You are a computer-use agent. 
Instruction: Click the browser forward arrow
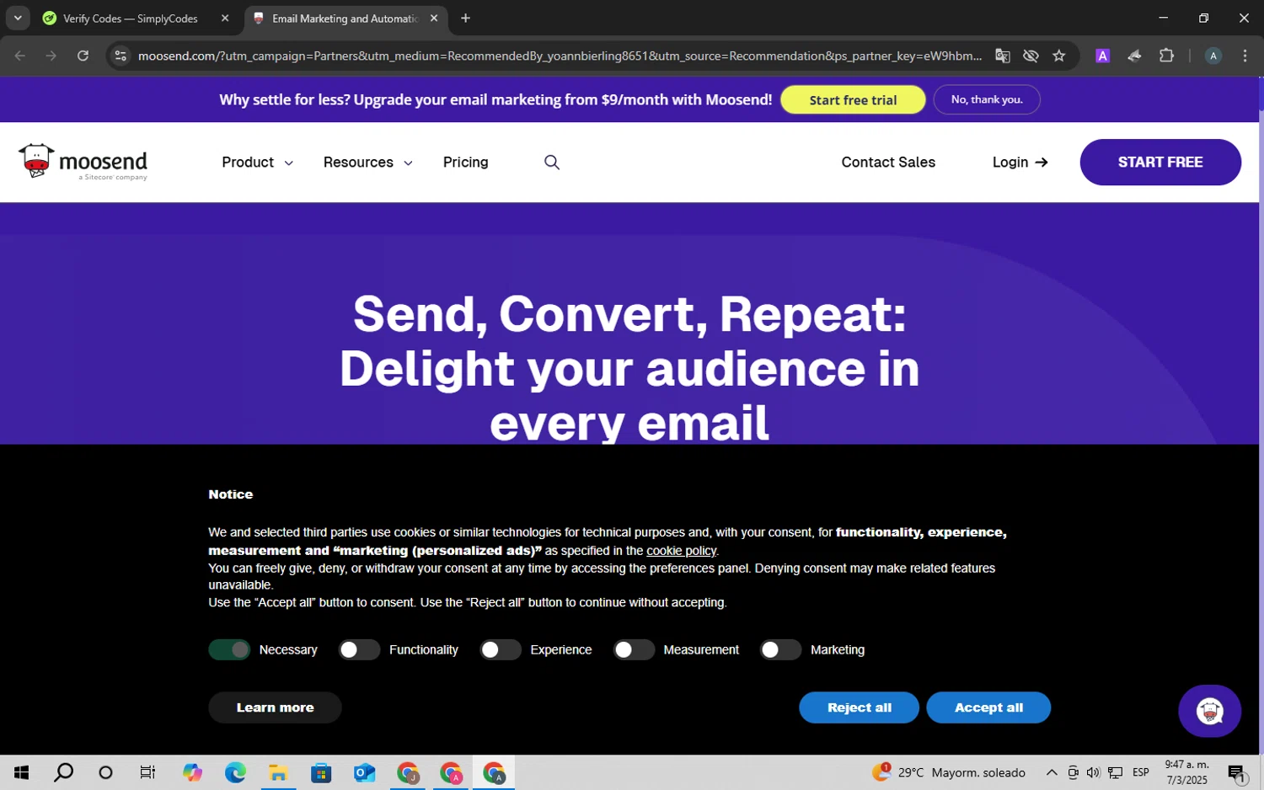coord(51,56)
